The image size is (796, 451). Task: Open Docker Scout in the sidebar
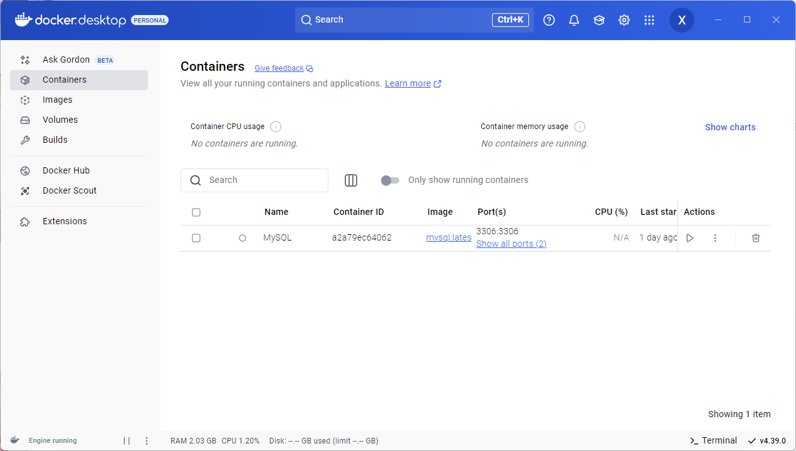69,190
